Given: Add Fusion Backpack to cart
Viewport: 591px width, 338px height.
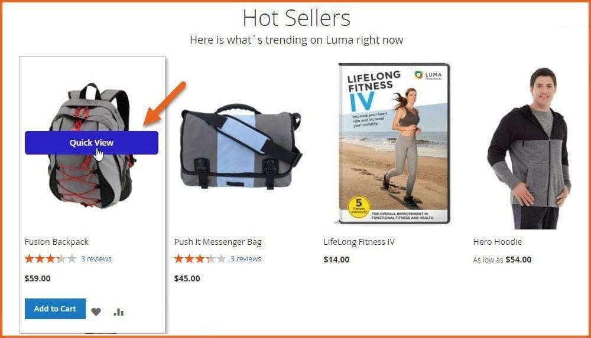Looking at the screenshot, I should point(55,309).
